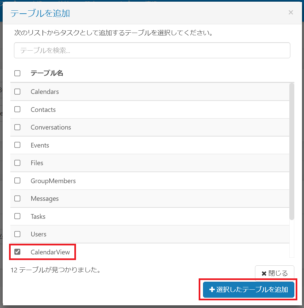Enable the Tasks table checkbox

click(17, 216)
